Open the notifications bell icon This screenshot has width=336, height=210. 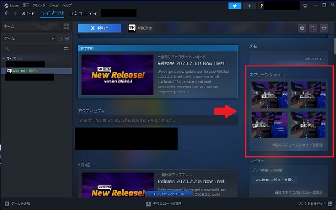[x=249, y=6]
